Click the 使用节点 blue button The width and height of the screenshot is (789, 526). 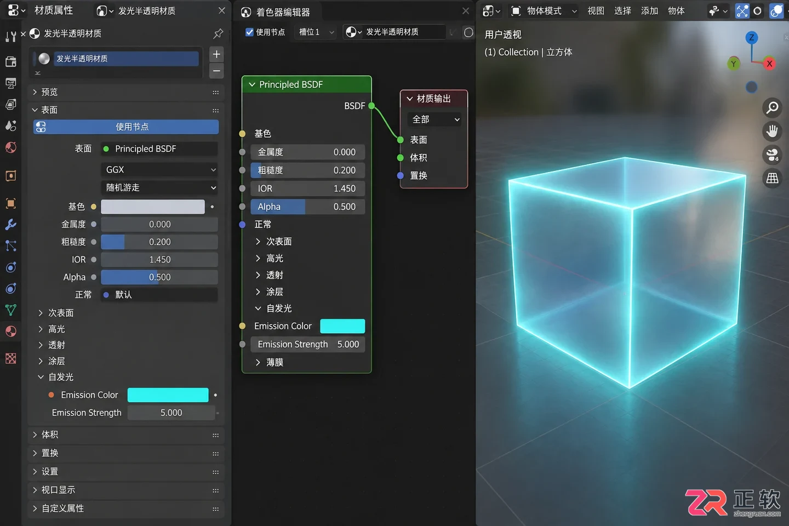coord(126,127)
